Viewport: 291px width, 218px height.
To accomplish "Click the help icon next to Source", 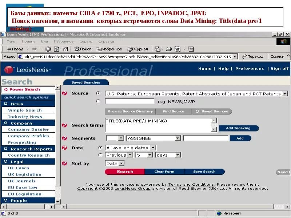I will 64,93.
